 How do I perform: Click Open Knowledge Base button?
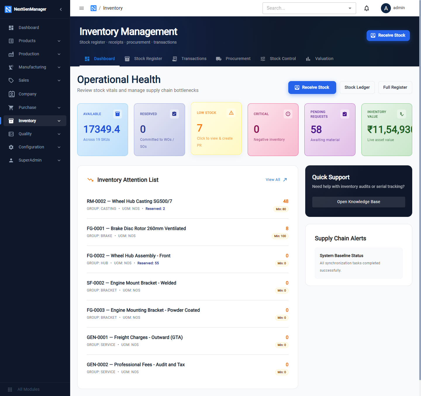[359, 202]
